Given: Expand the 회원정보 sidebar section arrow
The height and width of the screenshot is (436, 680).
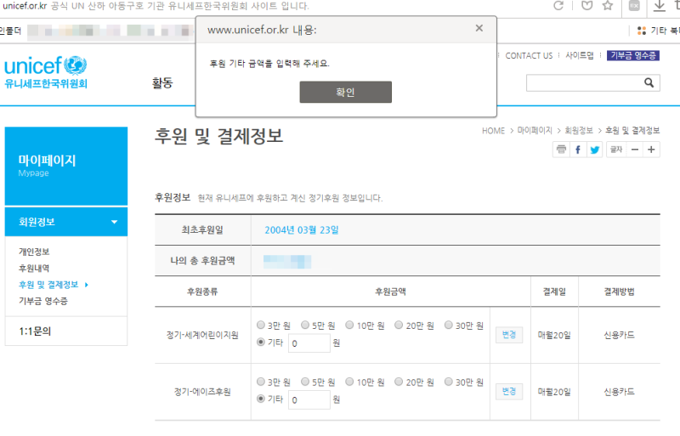Looking at the screenshot, I should [x=114, y=222].
